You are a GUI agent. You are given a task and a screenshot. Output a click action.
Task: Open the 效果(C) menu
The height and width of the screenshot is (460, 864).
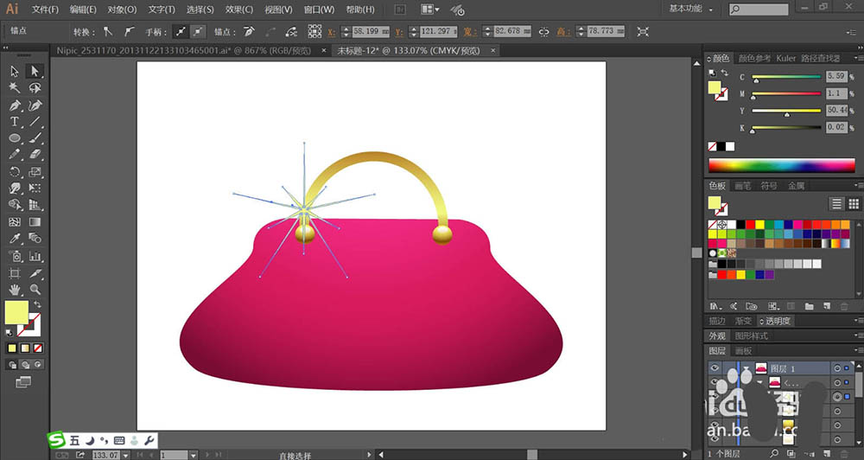238,10
